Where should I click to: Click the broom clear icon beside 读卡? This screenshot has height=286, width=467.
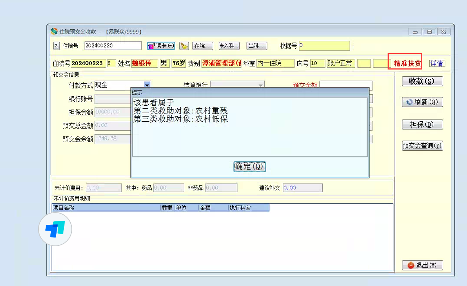pos(184,46)
